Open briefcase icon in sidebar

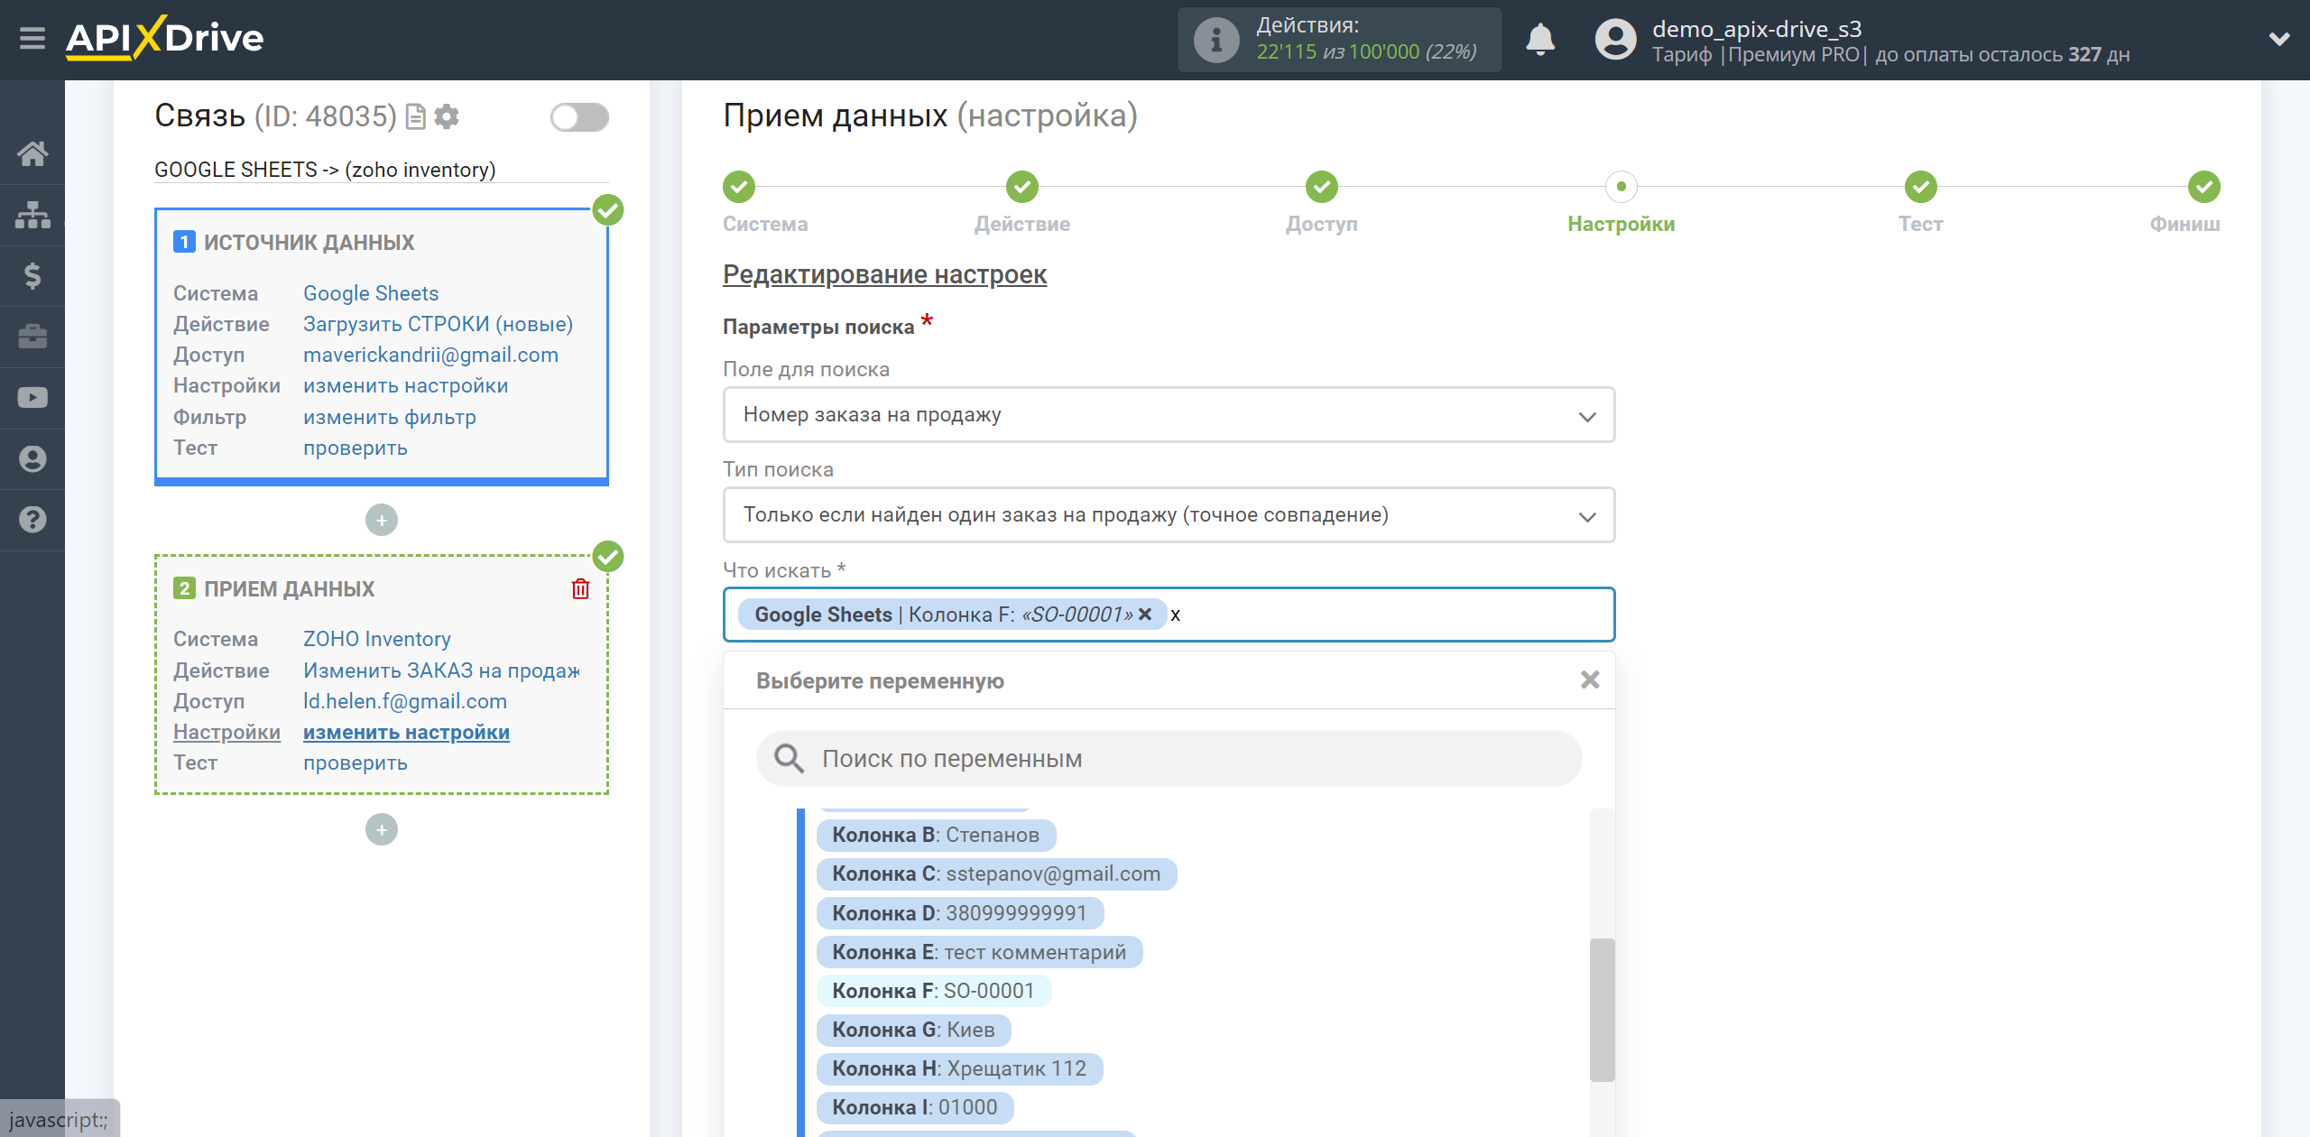[x=32, y=337]
